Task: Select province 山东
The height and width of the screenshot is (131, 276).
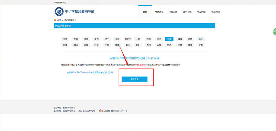Action: [x=200, y=39]
